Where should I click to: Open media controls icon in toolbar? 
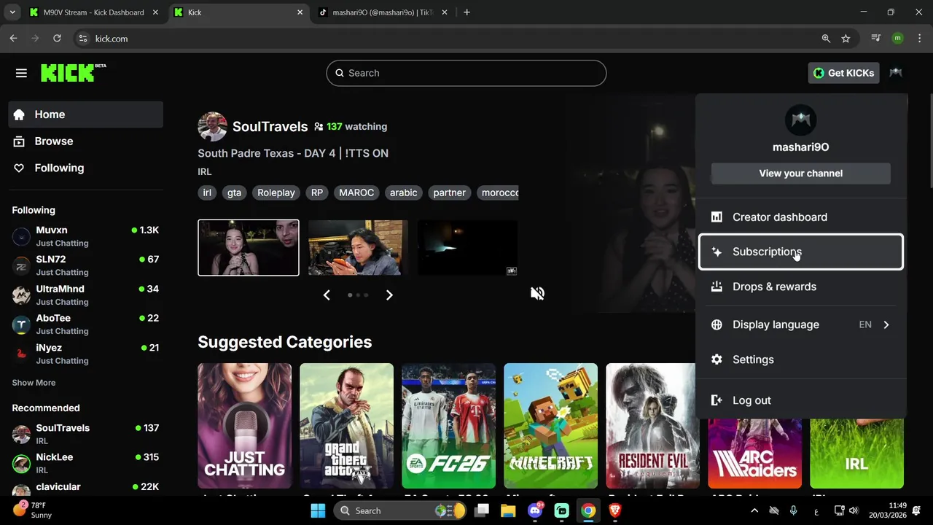(x=876, y=39)
